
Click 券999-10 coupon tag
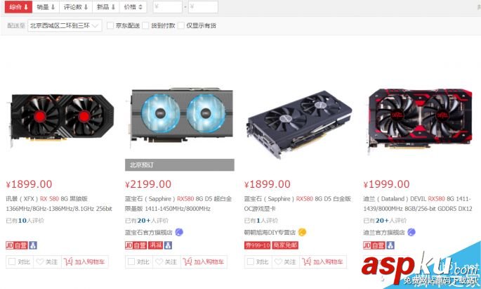(x=258, y=245)
